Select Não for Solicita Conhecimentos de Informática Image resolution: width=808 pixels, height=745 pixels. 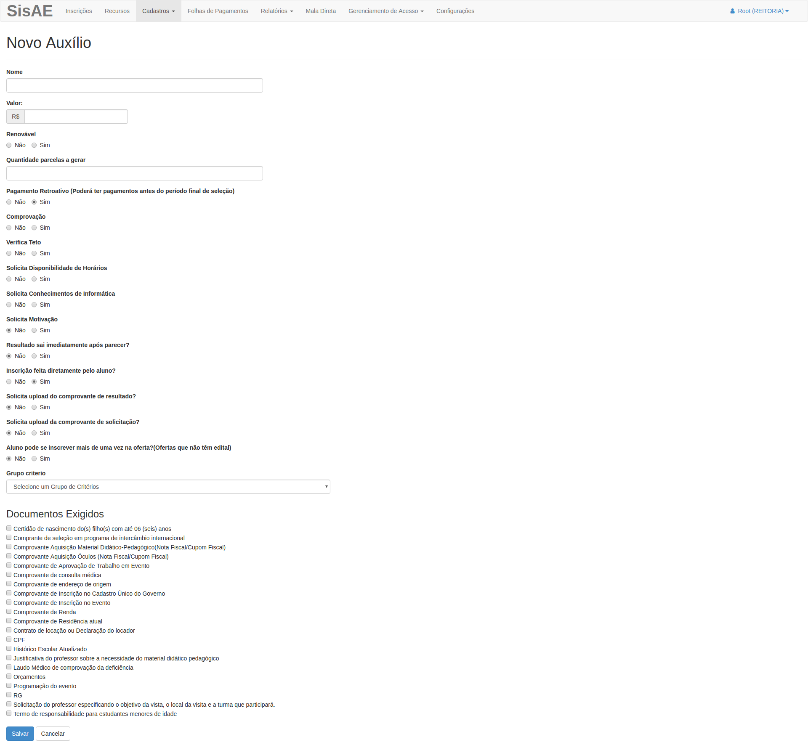(x=9, y=305)
